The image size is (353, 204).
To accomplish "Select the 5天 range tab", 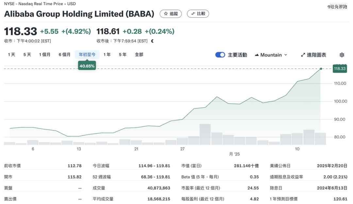I will [x=27, y=55].
